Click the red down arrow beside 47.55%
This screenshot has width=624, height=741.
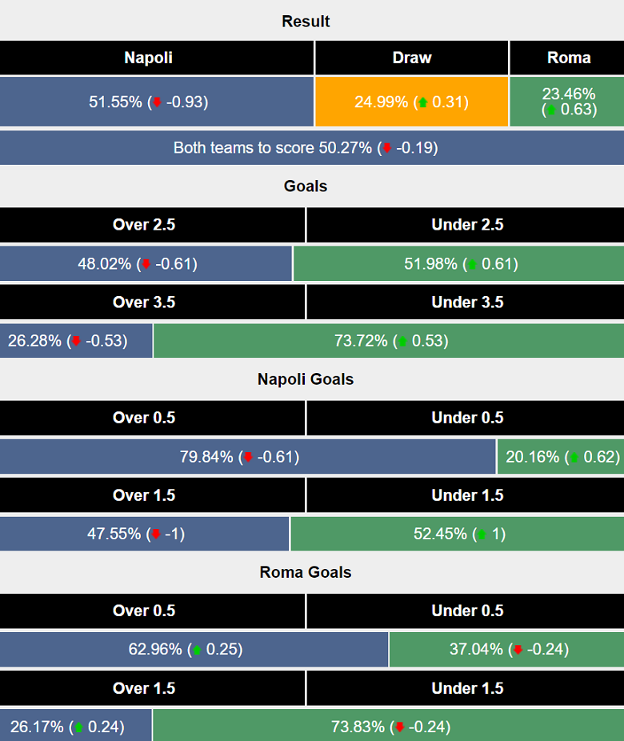[x=156, y=535]
